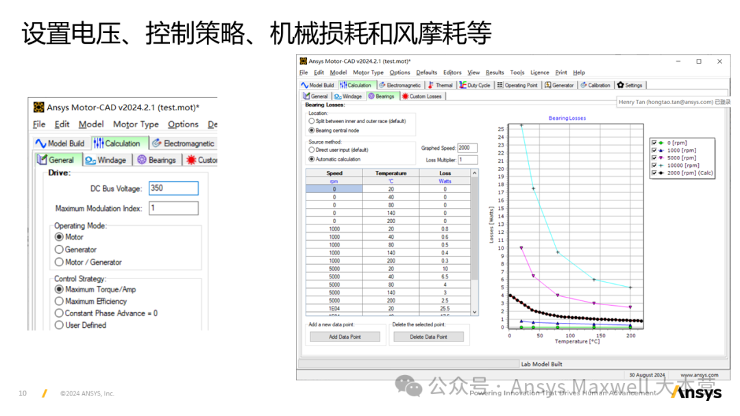
Task: Click Add Data Point button
Action: tap(345, 337)
